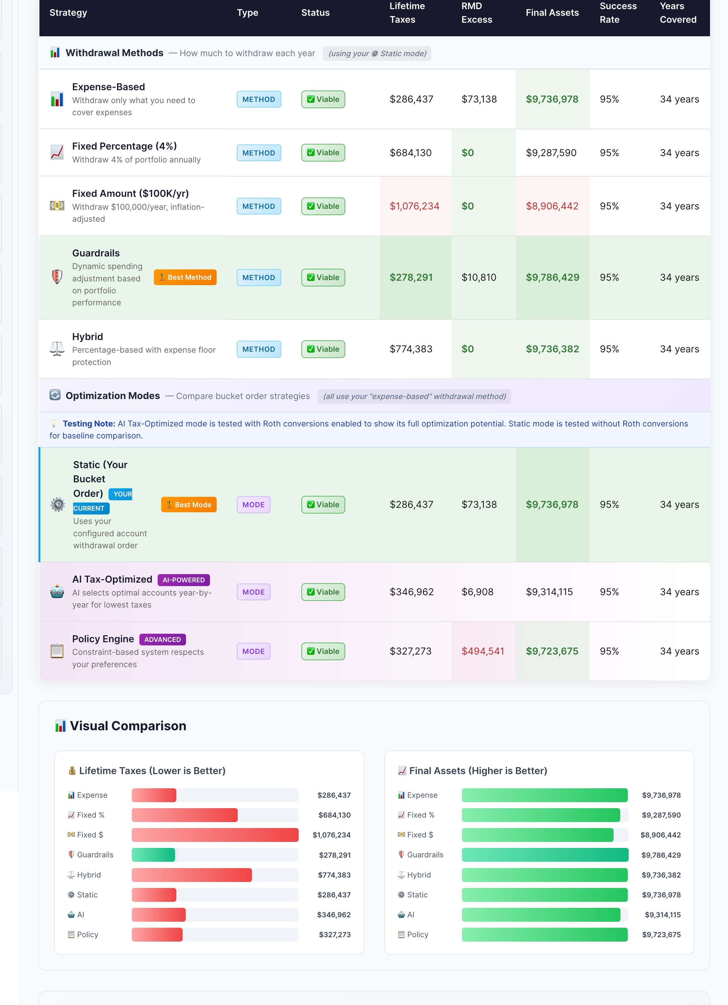Click the Fixed $ icon in Final Assets chart
This screenshot has height=1005, width=728.
401,835
